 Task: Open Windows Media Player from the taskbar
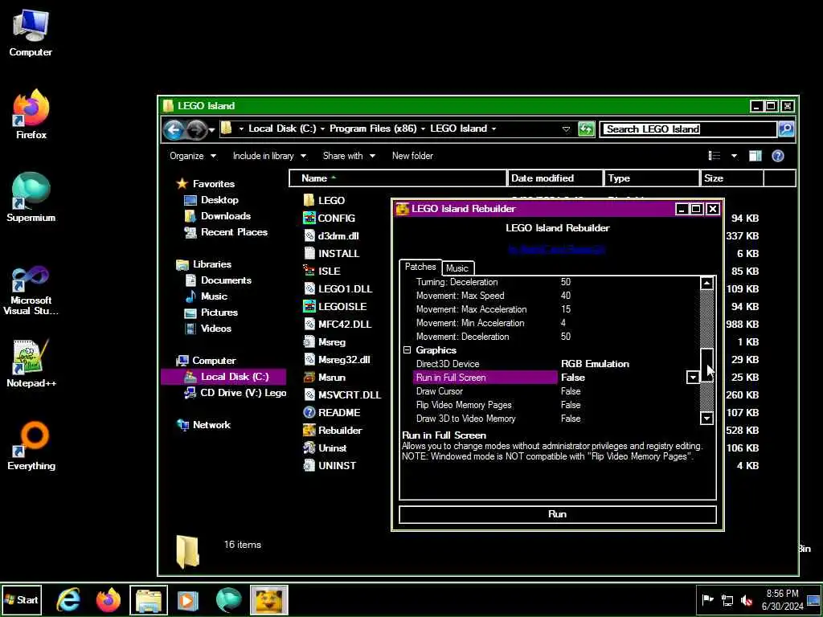(x=187, y=599)
